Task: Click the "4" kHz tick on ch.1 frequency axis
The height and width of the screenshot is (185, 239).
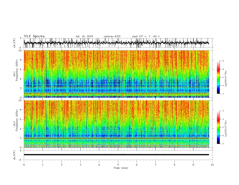Action: [21, 79]
